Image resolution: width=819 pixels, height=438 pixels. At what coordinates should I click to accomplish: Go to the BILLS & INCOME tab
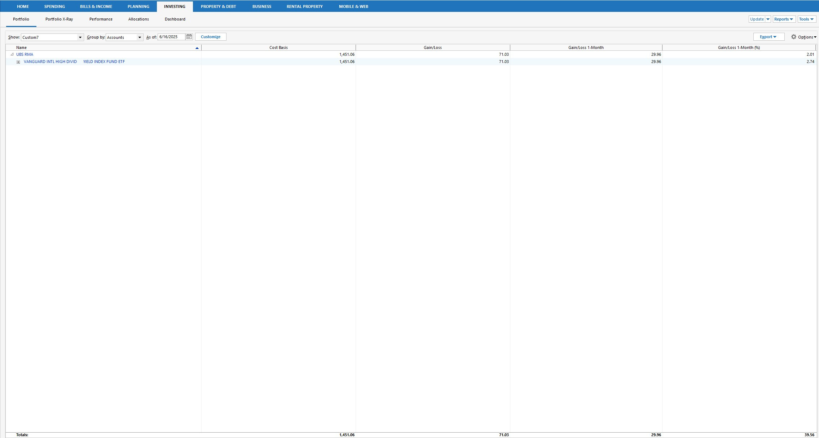[x=96, y=6]
